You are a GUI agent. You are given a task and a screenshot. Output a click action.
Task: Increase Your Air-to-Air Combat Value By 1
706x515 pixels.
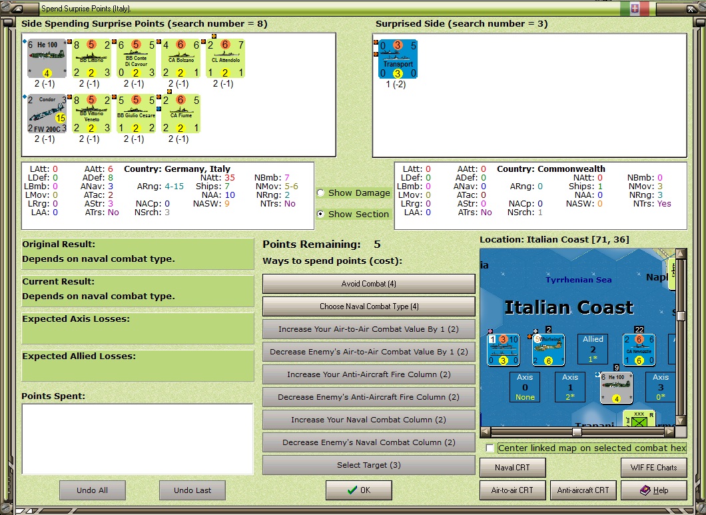pyautogui.click(x=369, y=329)
